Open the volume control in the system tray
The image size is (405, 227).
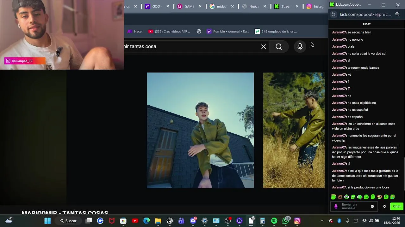click(x=371, y=221)
